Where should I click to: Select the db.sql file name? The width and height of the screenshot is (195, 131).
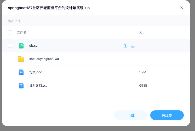coord(34,46)
